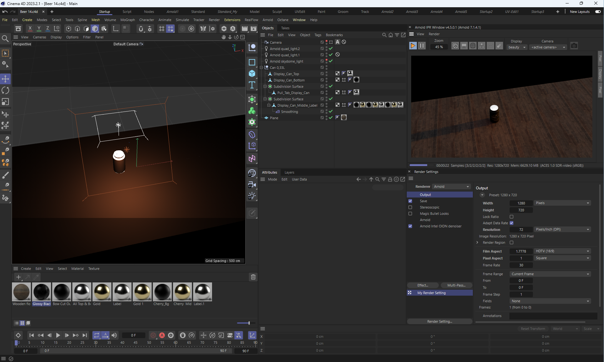Select the Gold material thumbnail
The image size is (604, 362).
pos(102,292)
